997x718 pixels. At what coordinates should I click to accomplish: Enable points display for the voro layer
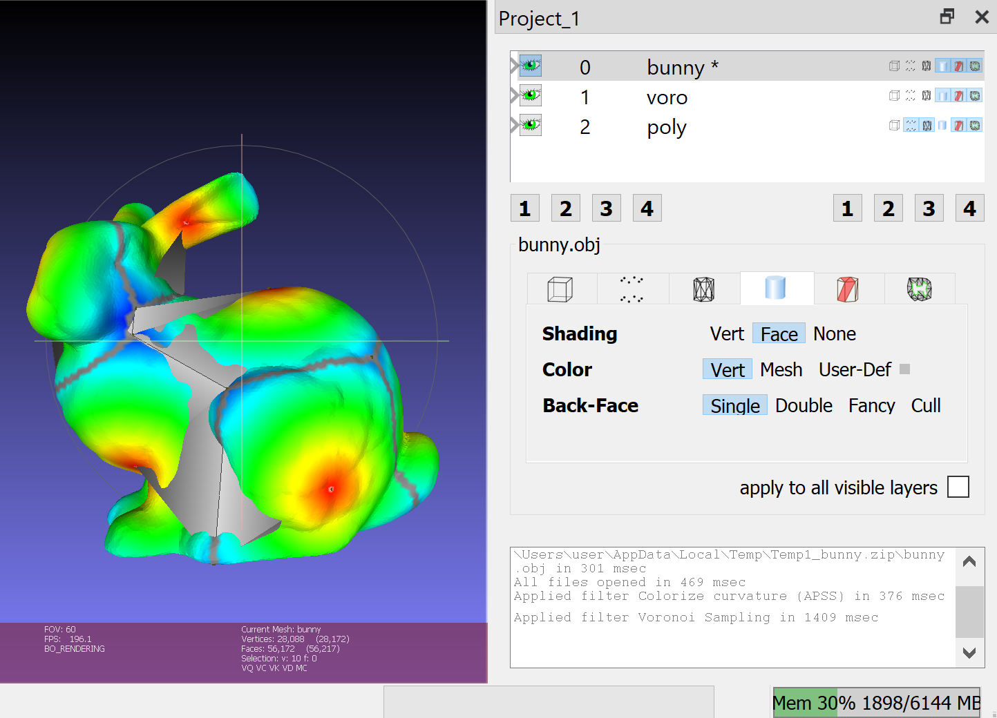tap(911, 95)
